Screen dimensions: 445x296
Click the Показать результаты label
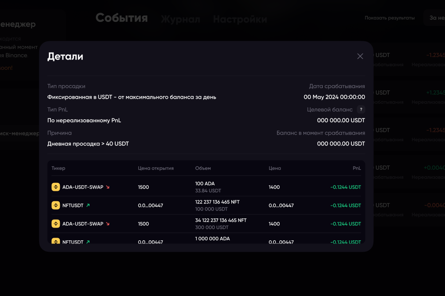point(390,18)
